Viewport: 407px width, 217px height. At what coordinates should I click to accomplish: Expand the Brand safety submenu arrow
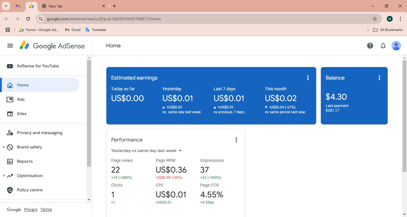coord(4,147)
